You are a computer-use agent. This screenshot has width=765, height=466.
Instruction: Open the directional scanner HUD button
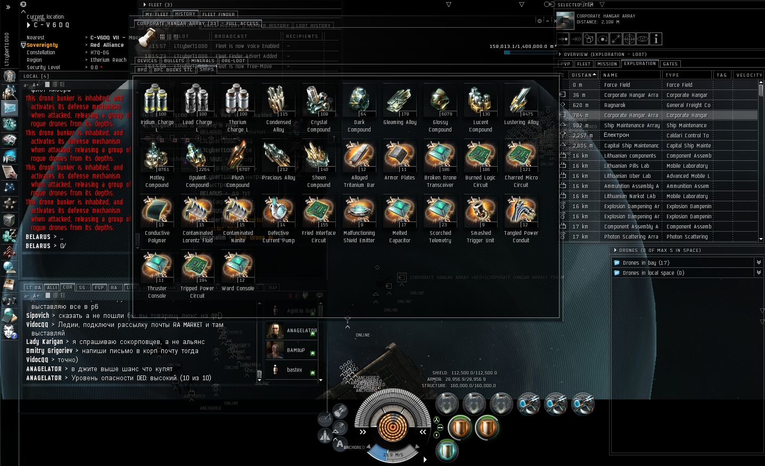click(341, 427)
